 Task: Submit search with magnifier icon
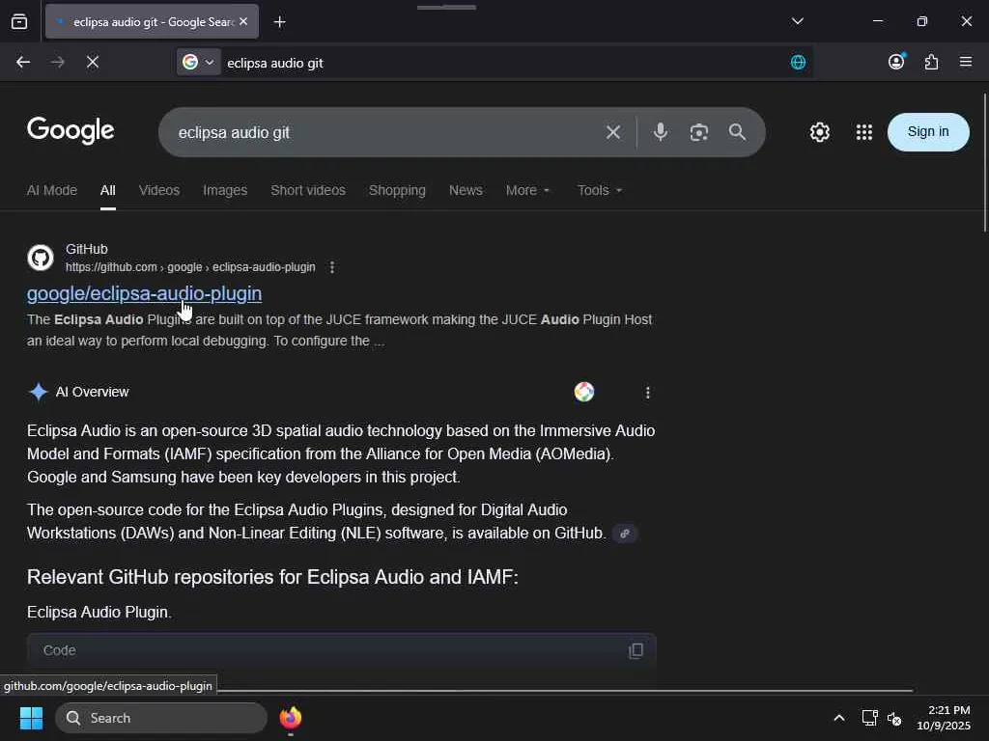click(x=737, y=131)
